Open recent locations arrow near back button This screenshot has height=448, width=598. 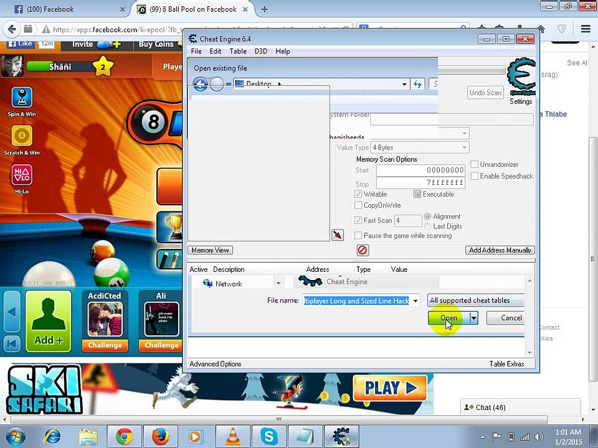228,84
